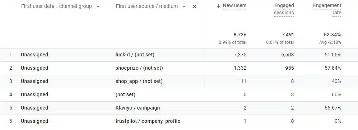Click Unassigned channel group in row 6

click(34, 121)
